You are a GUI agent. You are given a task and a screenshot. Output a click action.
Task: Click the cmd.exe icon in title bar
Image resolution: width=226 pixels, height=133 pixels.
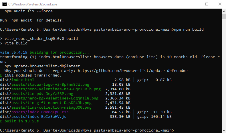(4, 4)
